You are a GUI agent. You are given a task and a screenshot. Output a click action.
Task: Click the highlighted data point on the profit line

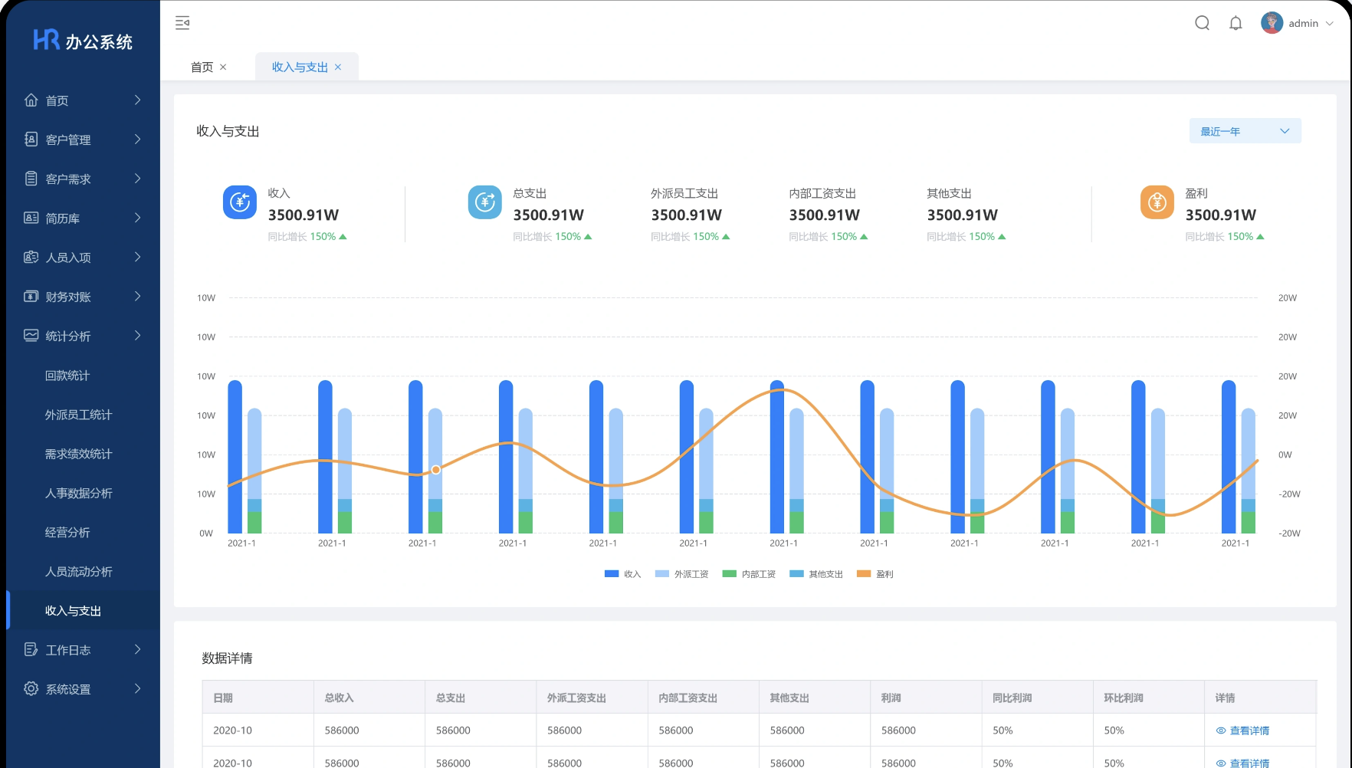(435, 470)
